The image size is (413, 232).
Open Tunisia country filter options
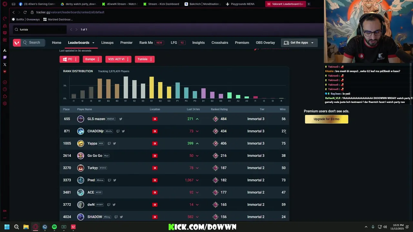(151, 59)
